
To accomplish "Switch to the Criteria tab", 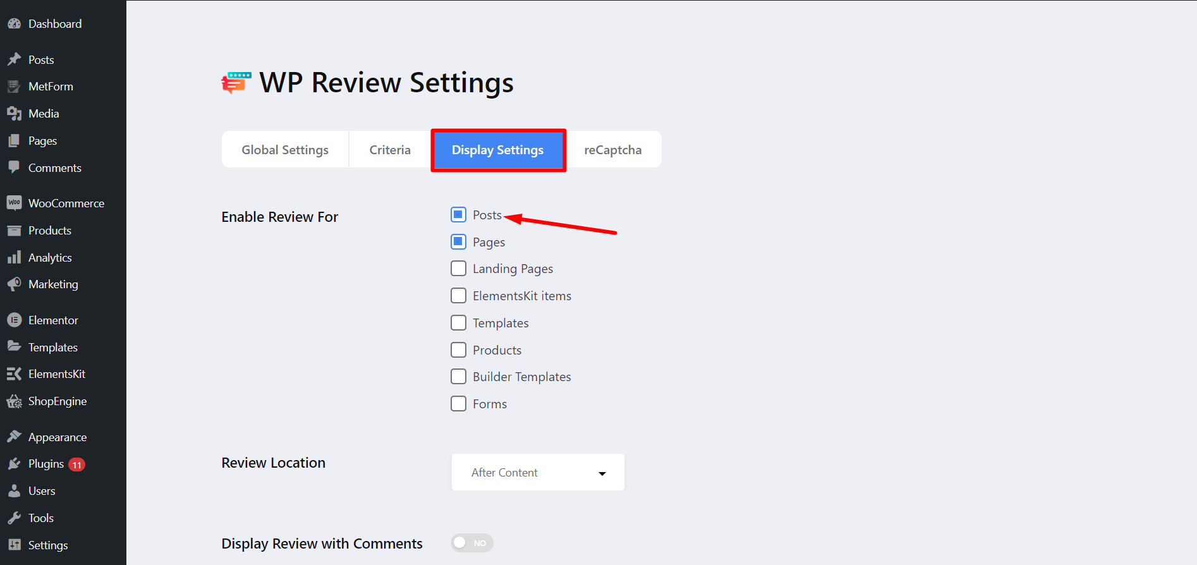I will 390,150.
